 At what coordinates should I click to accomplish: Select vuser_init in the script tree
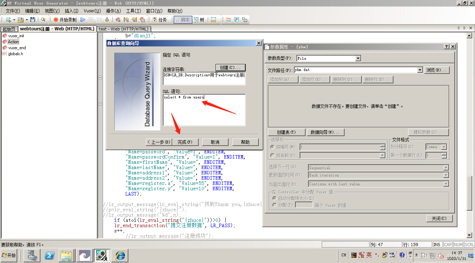[16, 36]
